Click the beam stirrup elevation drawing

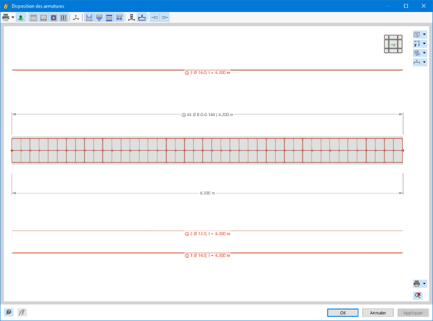[x=207, y=151]
